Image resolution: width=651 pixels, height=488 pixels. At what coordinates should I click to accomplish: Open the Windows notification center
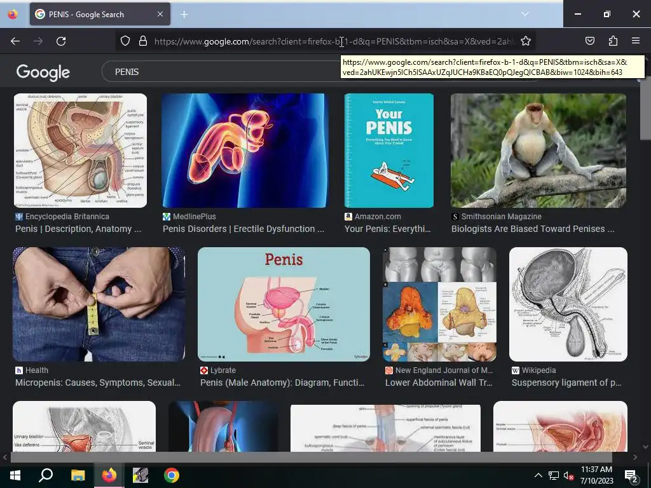coord(631,475)
